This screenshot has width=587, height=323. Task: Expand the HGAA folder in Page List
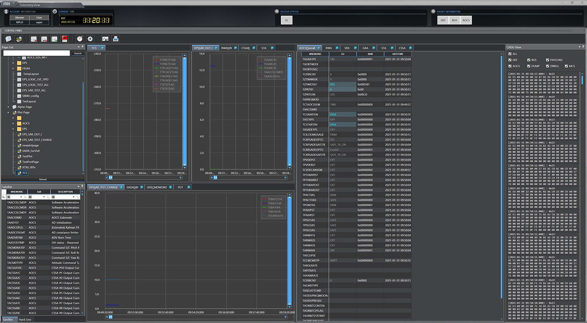point(13,68)
